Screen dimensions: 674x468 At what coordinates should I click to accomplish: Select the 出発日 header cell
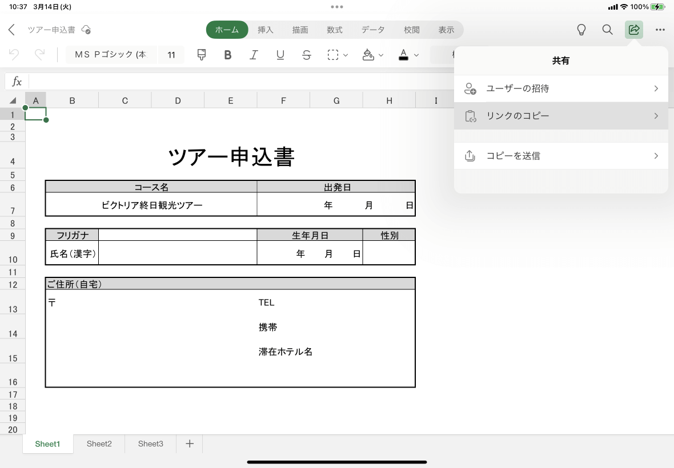tap(336, 187)
